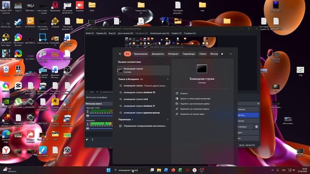Screen dimensions: 310x174
Task: Open the Вид menu in OBS
Action: pyautogui.click(x=112, y=33)
